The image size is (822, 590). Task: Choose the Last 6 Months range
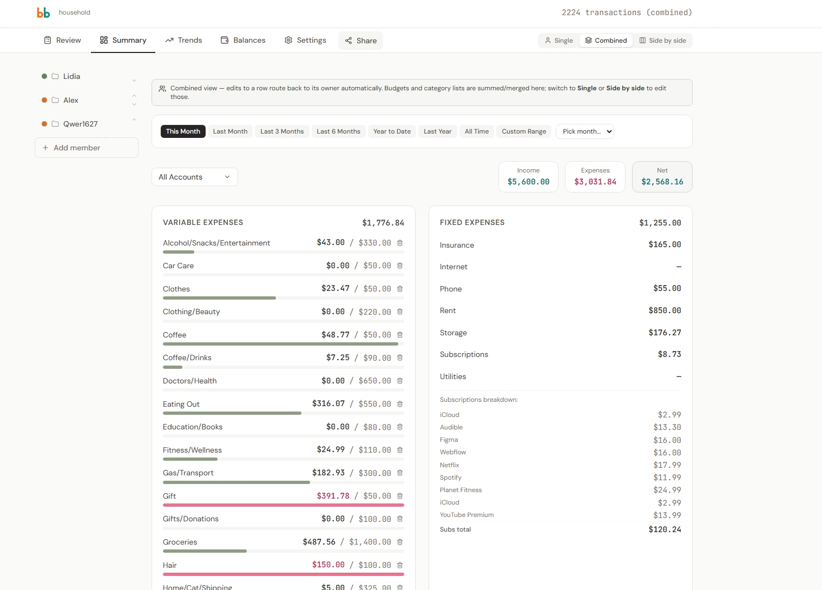(x=338, y=131)
